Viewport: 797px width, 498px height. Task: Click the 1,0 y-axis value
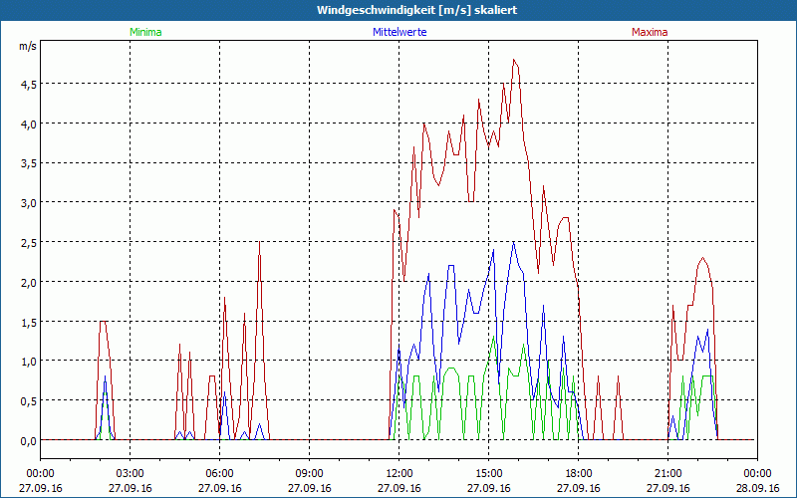(29, 362)
